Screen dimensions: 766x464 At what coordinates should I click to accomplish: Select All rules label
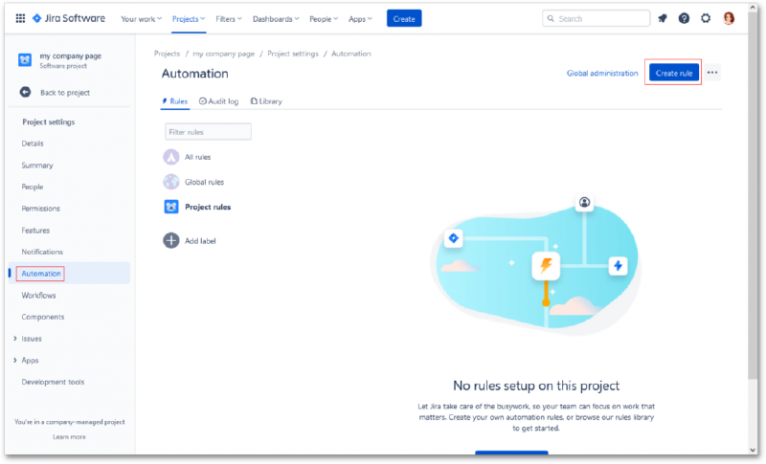click(197, 157)
